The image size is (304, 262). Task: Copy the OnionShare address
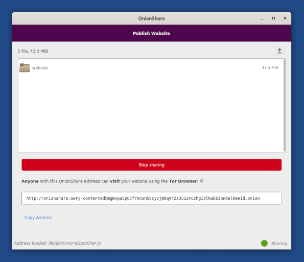38,218
